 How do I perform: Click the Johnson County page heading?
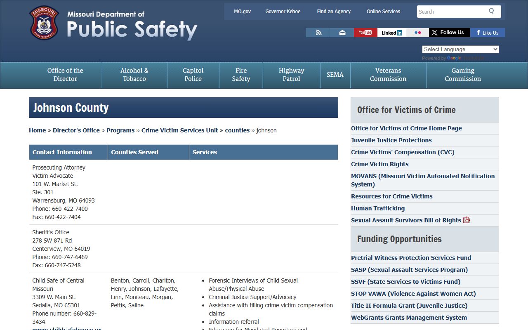[71, 108]
